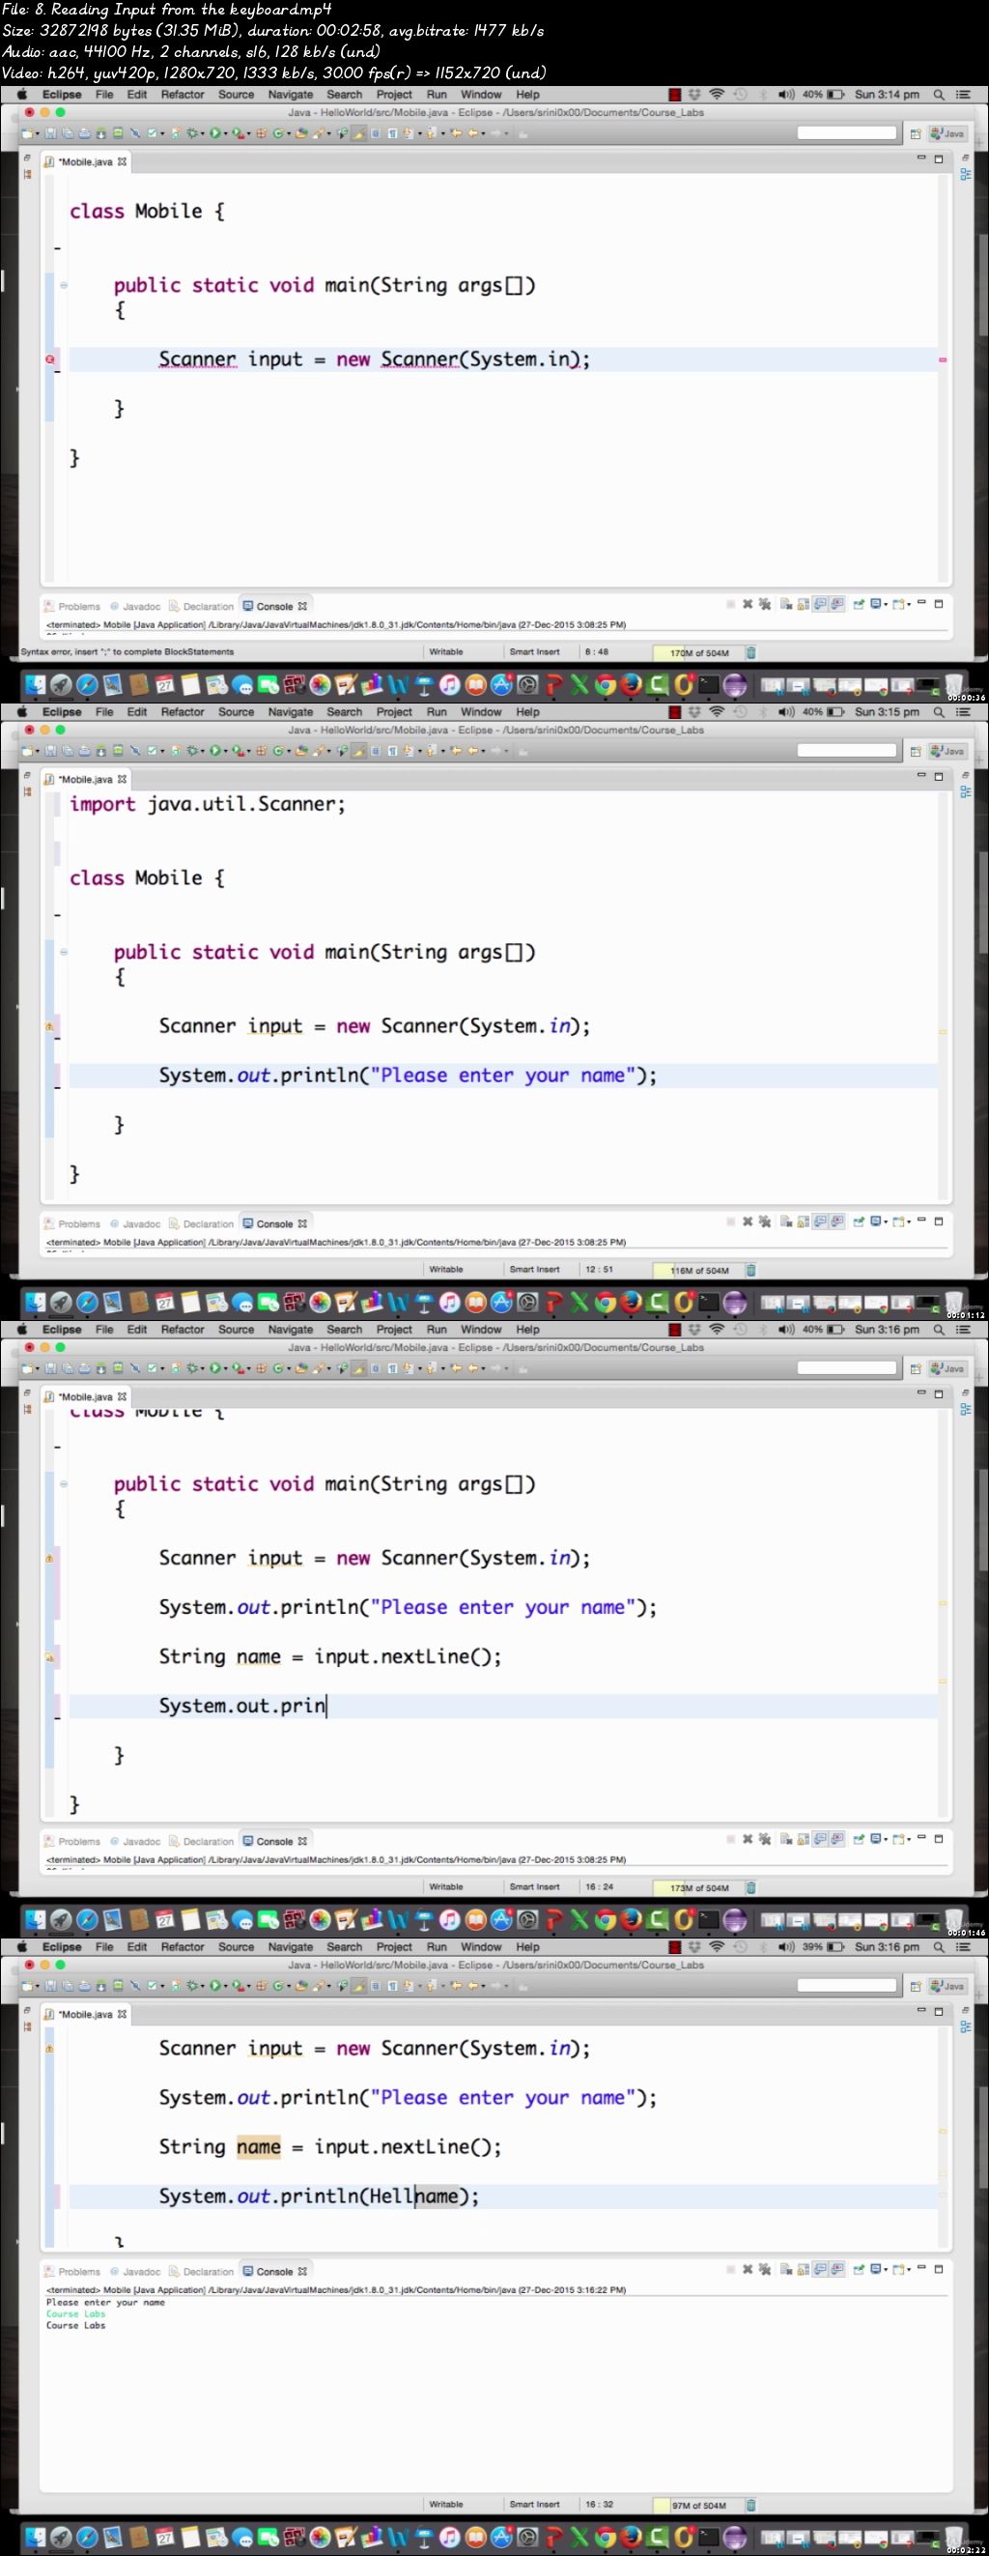The height and width of the screenshot is (2556, 989).
Task: Open Project menu in second frame
Action: pyautogui.click(x=394, y=711)
